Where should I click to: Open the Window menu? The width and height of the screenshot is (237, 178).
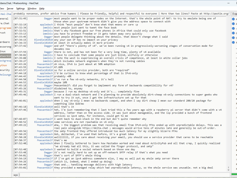pos(32,9)
